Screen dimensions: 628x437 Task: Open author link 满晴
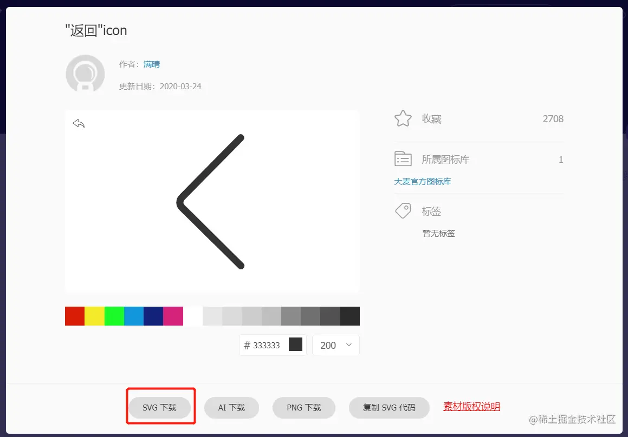point(152,64)
